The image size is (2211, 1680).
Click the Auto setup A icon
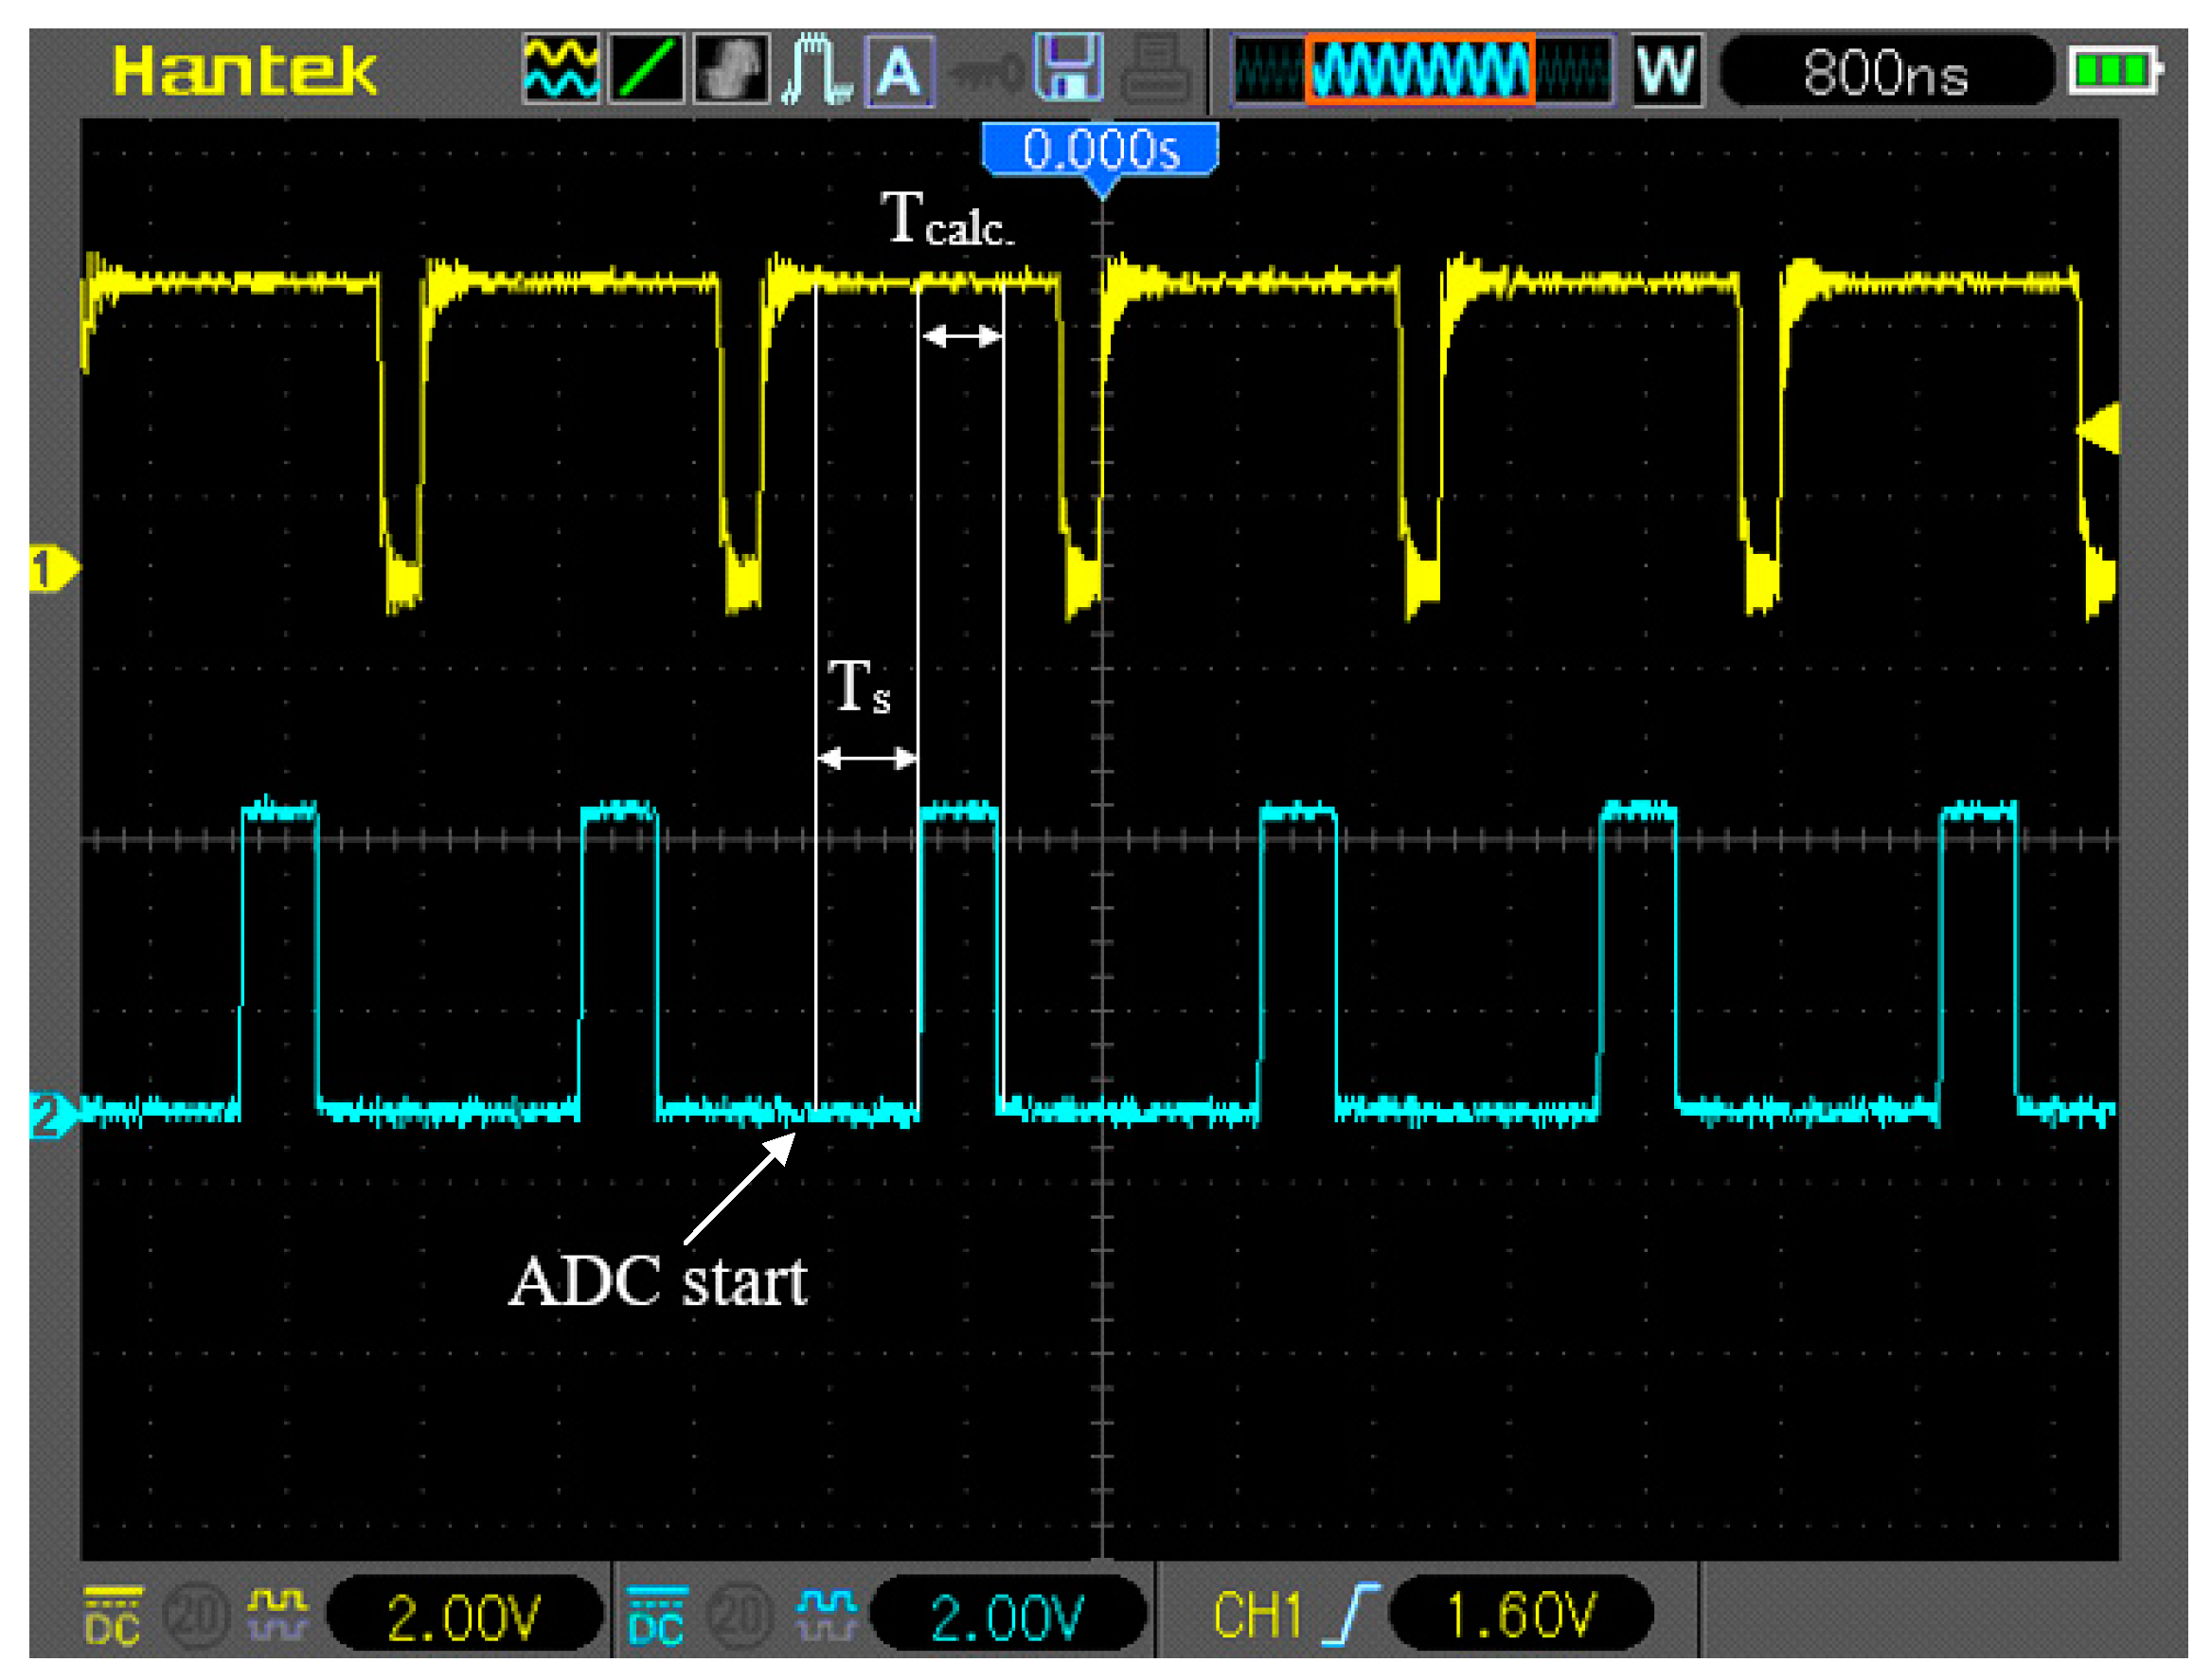pos(897,68)
